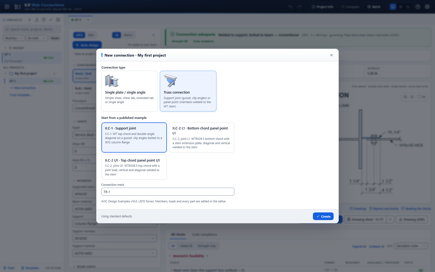Toggle the LRFD design method
The image size is (435, 272).
tap(79, 35)
